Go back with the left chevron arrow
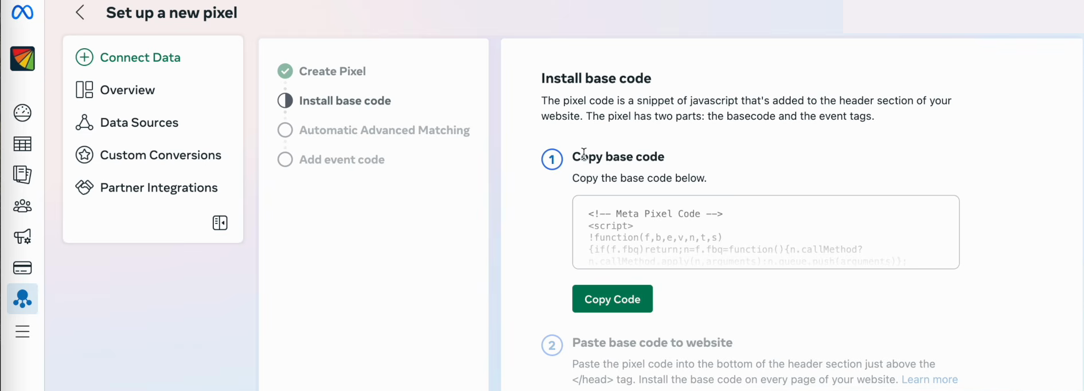 pyautogui.click(x=80, y=13)
